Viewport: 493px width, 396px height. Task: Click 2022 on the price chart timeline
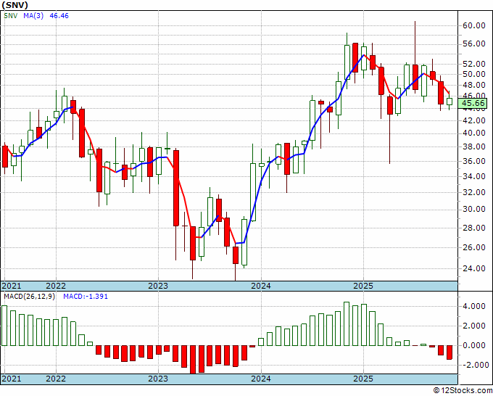(x=56, y=286)
